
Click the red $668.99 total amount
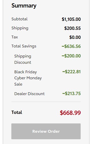pos(70,113)
